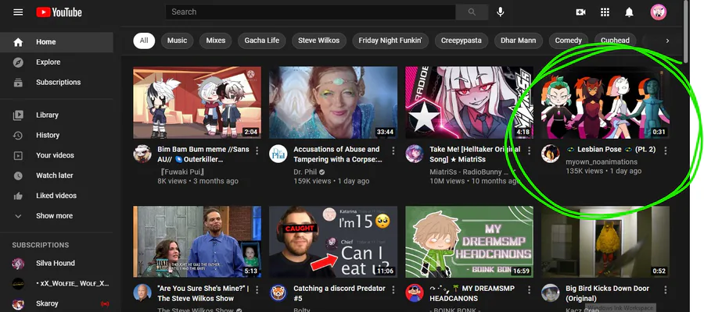The width and height of the screenshot is (704, 312).
Task: Open Watch later in the sidebar
Action: click(56, 175)
